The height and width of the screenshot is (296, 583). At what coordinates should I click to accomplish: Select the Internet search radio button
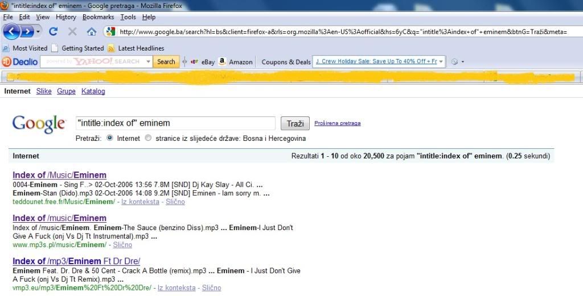click(109, 138)
